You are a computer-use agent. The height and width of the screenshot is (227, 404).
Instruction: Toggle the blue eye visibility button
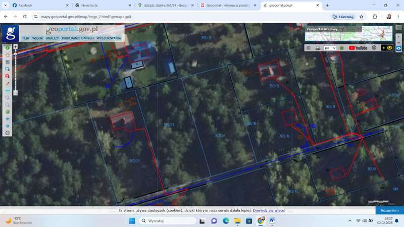coord(398,48)
